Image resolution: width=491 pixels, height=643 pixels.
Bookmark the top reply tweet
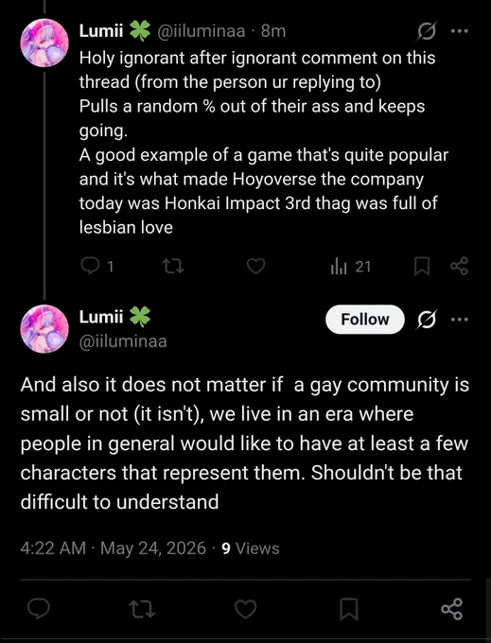(422, 267)
